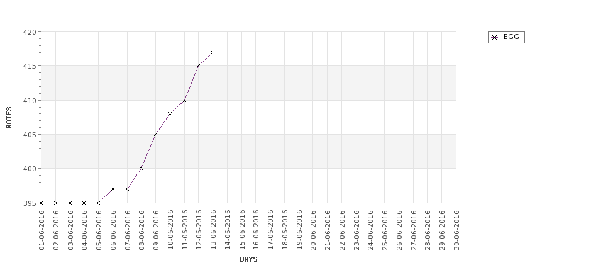Click the 20-06-2016 x-axis date label

click(313, 230)
